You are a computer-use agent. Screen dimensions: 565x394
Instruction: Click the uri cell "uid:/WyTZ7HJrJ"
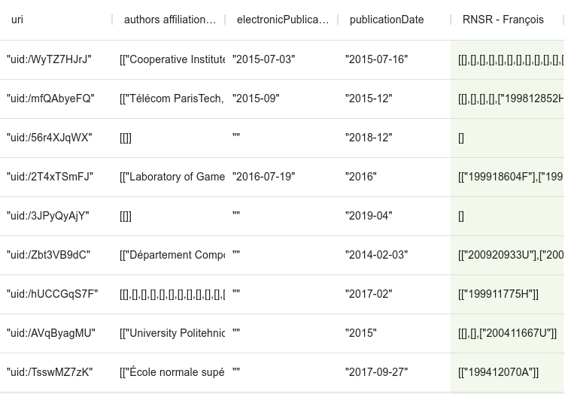pyautogui.click(x=49, y=59)
